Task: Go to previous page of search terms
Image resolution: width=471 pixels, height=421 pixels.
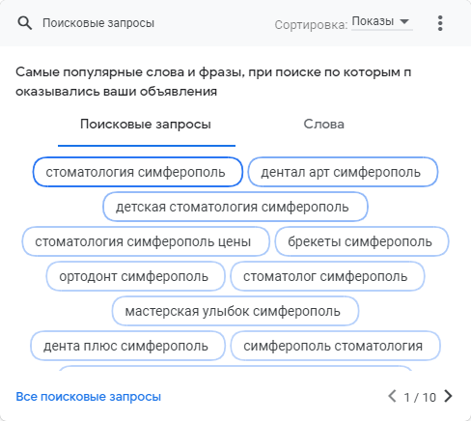Action: [393, 396]
